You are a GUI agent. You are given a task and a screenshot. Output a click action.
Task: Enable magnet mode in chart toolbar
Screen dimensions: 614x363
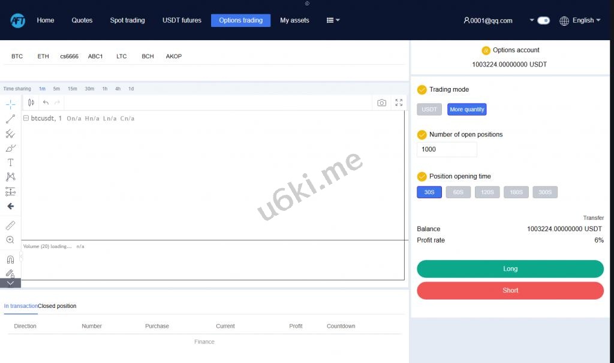coord(10,259)
